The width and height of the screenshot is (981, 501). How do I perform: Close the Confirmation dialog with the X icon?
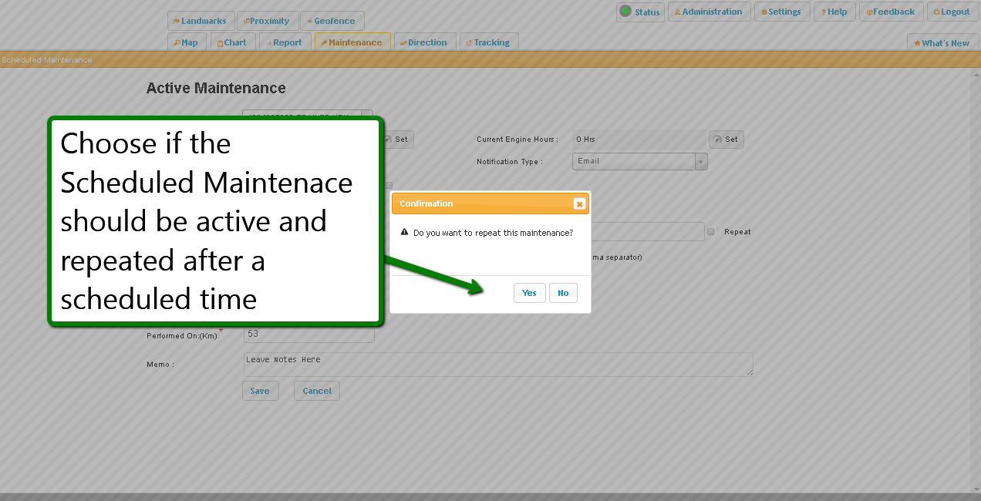pyautogui.click(x=579, y=204)
